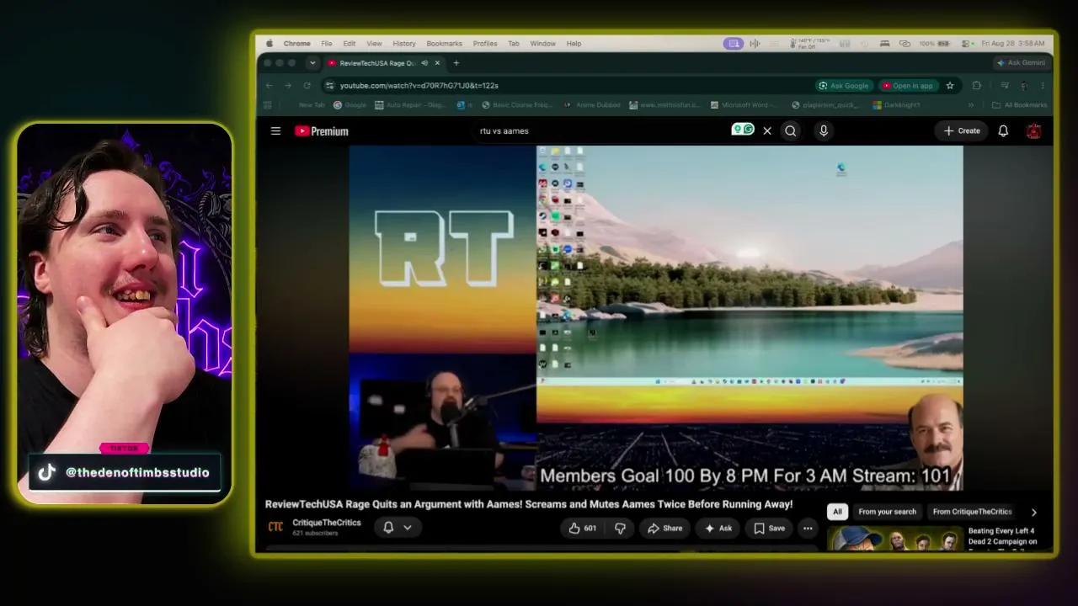Select the All filter chip
This screenshot has height=606, width=1078.
837,511
